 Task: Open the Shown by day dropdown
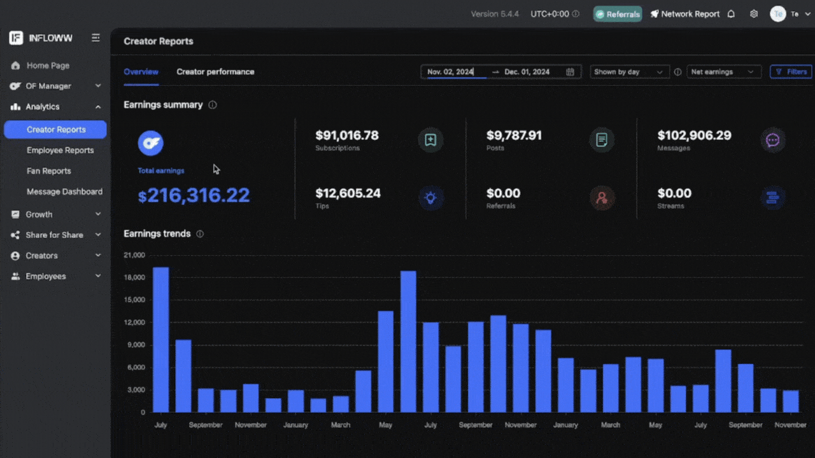(x=629, y=72)
